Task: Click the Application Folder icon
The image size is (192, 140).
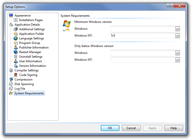Action: (16, 34)
